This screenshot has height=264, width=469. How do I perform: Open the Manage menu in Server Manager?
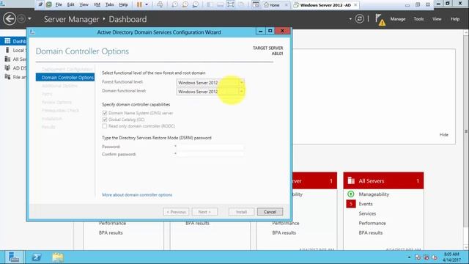[398, 19]
